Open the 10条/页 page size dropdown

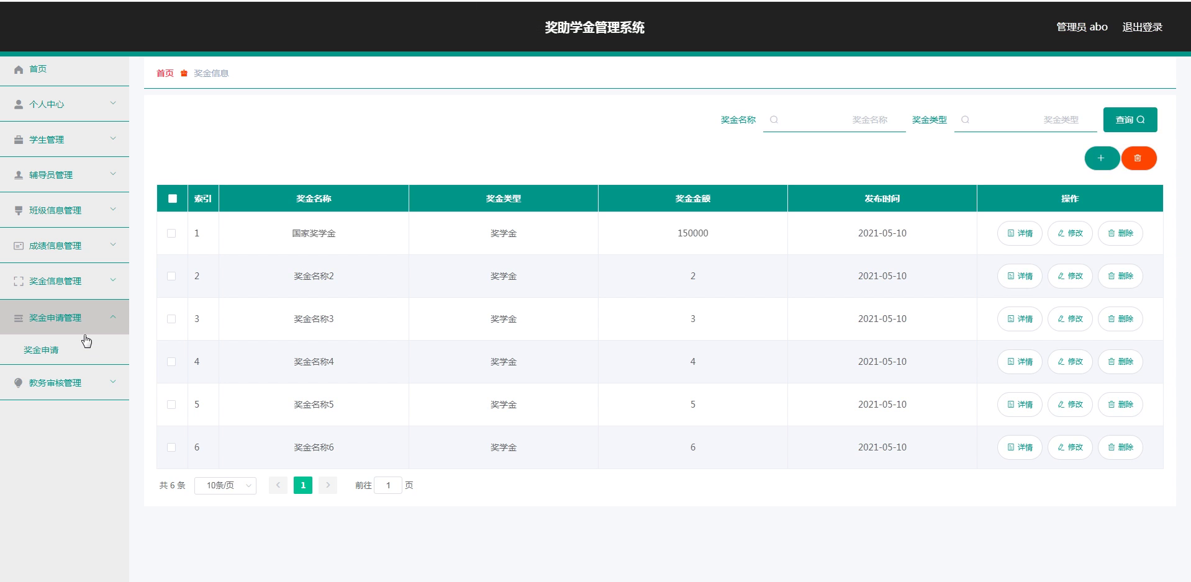(225, 485)
